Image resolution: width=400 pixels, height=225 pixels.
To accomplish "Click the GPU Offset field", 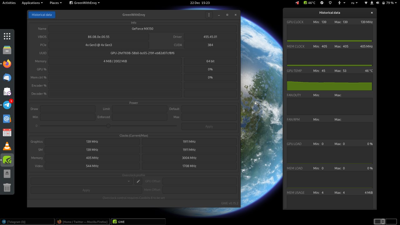I will click(200, 181).
